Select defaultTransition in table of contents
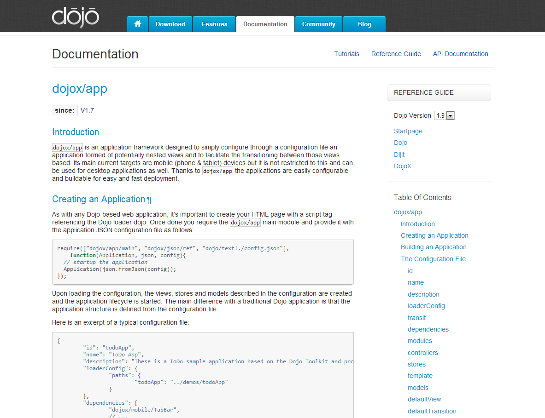The width and height of the screenshot is (545, 418). coord(432,411)
